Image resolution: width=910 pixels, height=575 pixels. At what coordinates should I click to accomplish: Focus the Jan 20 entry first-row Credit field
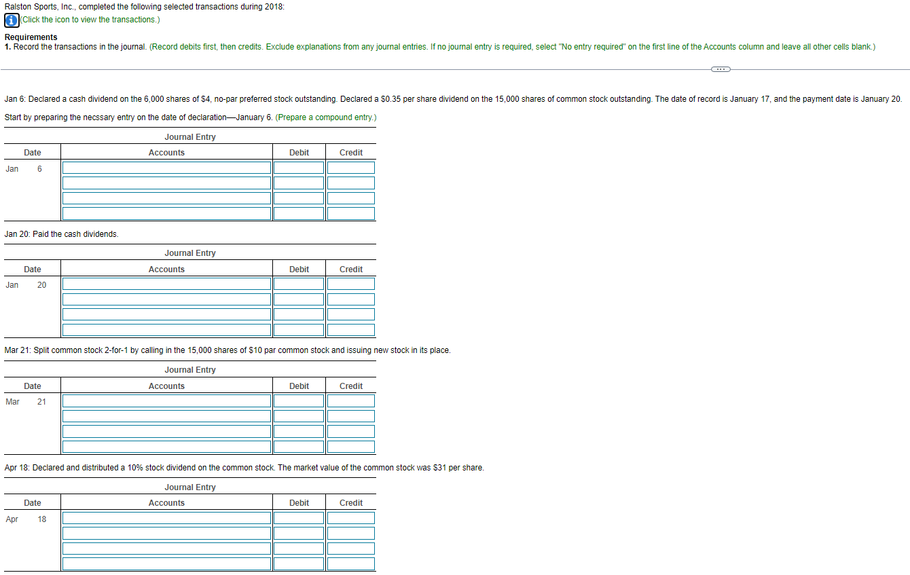click(351, 284)
